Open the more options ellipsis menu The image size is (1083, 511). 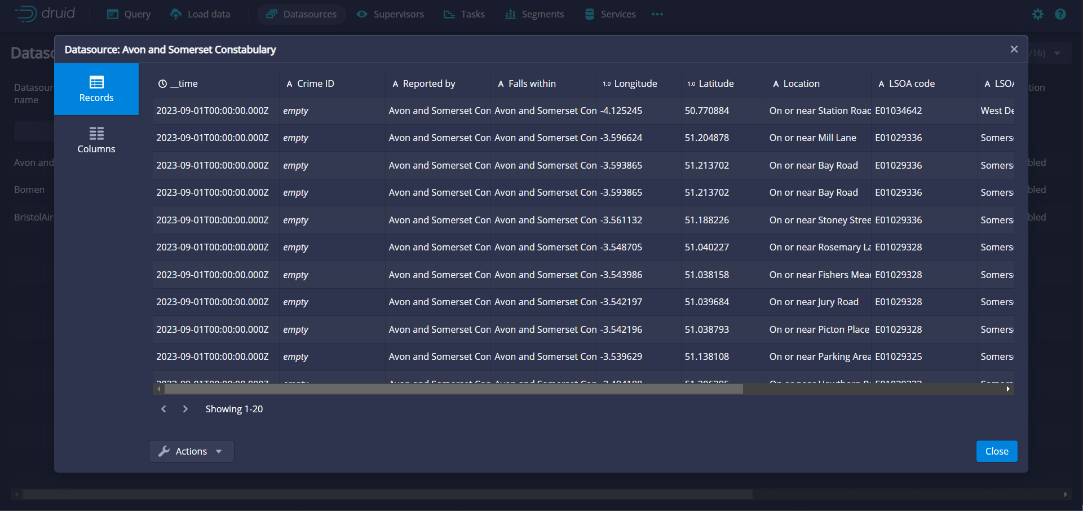pyautogui.click(x=657, y=14)
